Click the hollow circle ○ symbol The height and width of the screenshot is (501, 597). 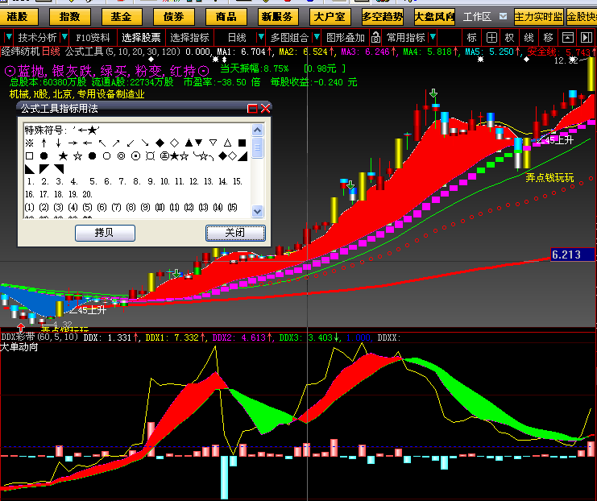[106, 155]
